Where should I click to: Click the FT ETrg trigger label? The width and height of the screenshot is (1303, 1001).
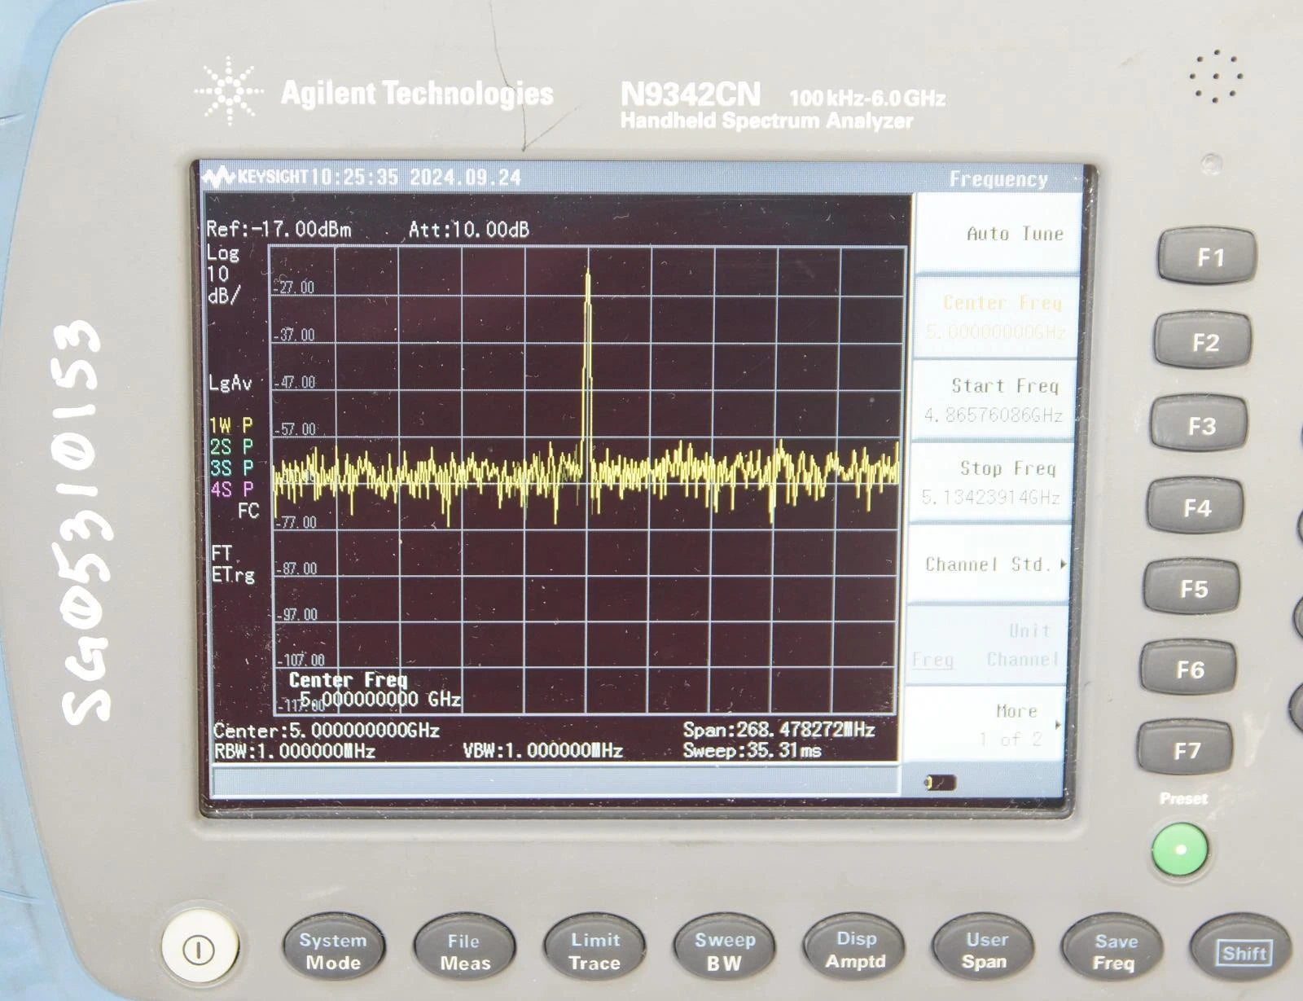pos(232,564)
